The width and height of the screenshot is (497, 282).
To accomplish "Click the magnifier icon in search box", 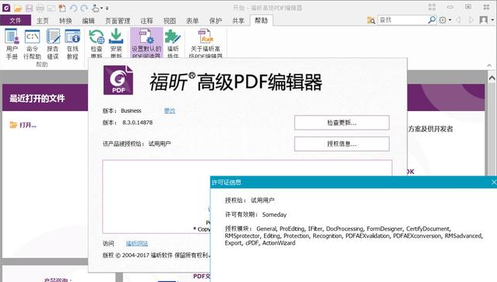I will pyautogui.click(x=432, y=20).
